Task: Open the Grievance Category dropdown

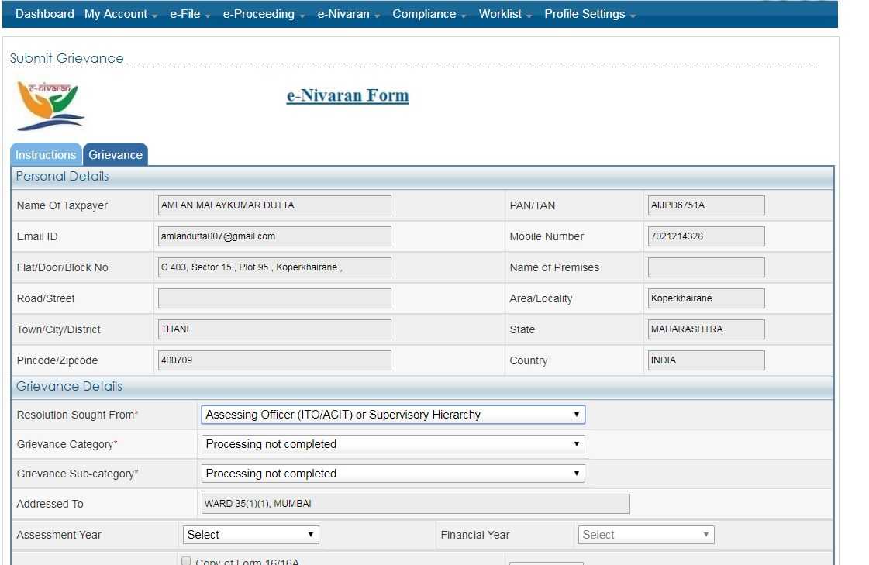Action: pos(393,443)
